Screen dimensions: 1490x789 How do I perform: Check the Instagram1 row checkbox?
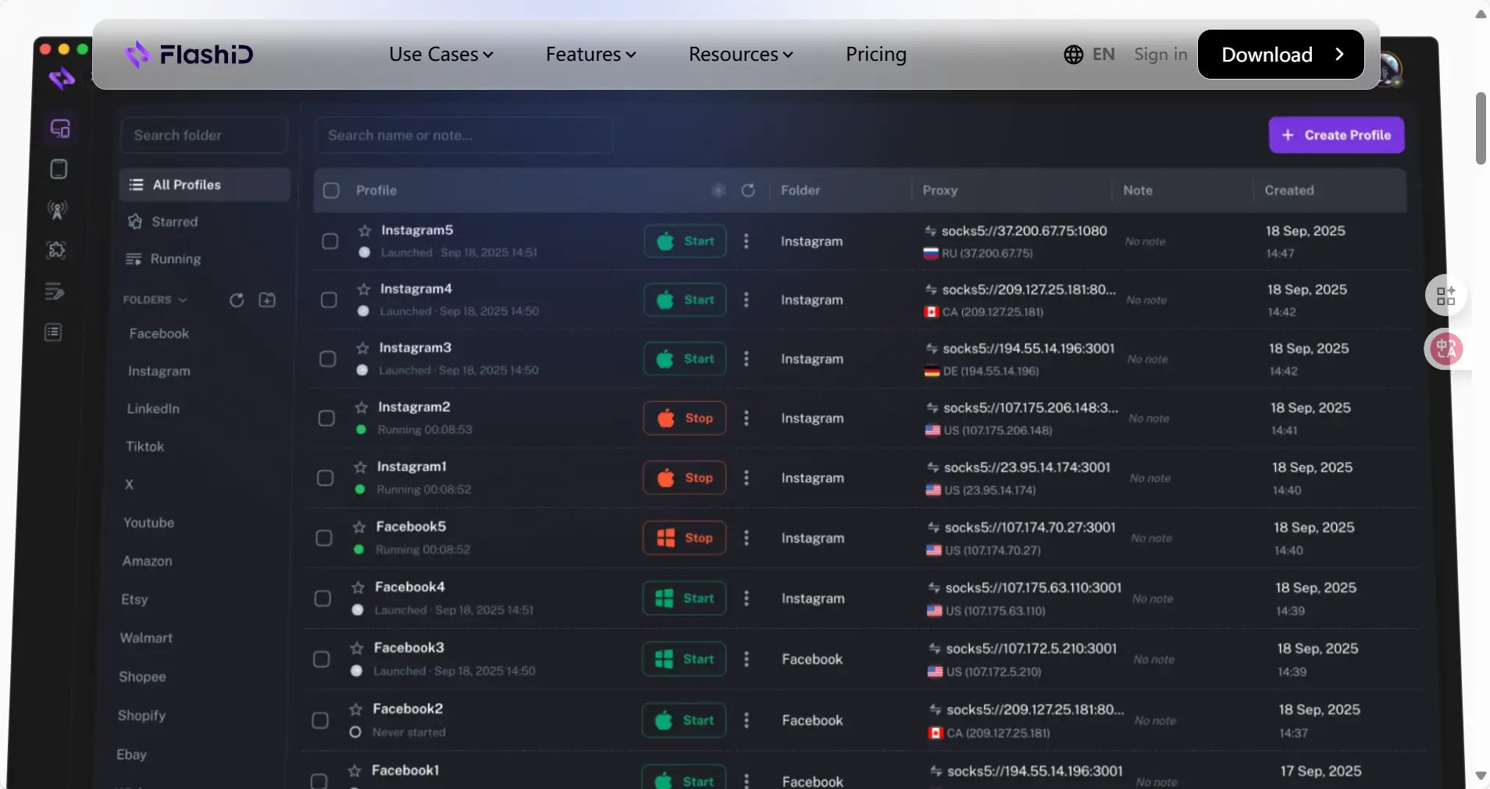[325, 478]
